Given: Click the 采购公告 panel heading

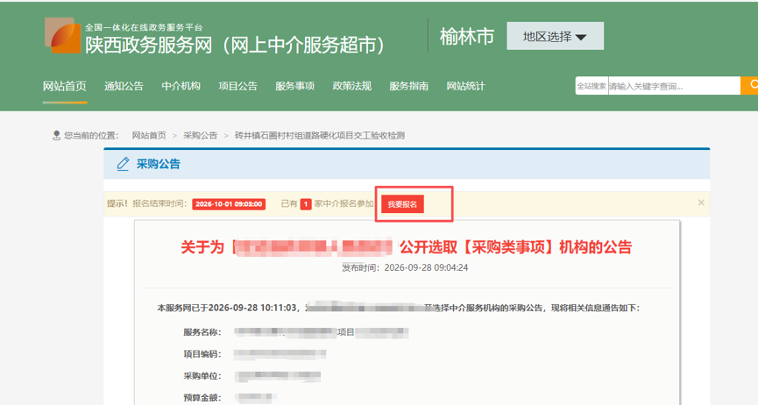Looking at the screenshot, I should pos(158,164).
